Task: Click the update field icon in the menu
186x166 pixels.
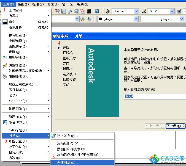Action: pos(5,57)
